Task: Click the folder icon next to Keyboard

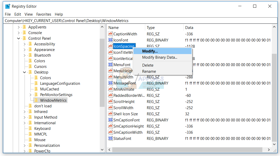Action: point(30,129)
